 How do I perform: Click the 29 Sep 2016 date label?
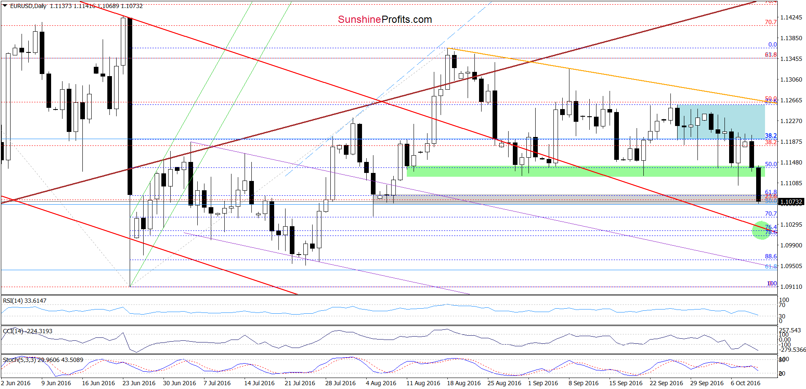click(x=707, y=383)
